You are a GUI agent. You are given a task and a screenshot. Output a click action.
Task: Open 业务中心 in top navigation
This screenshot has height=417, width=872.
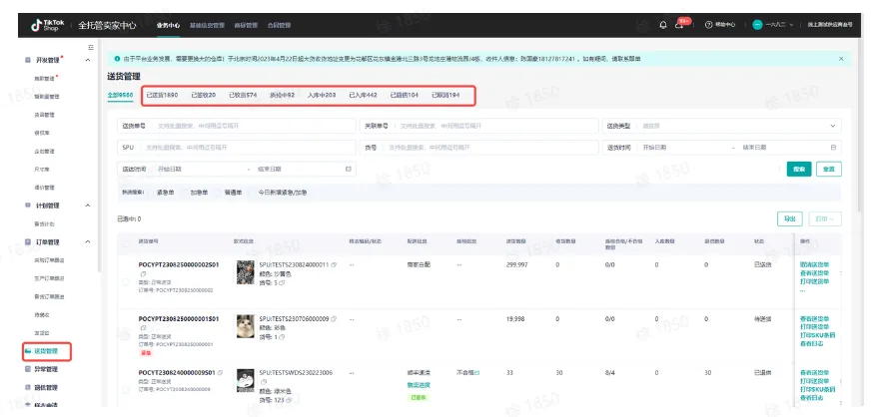coord(168,25)
